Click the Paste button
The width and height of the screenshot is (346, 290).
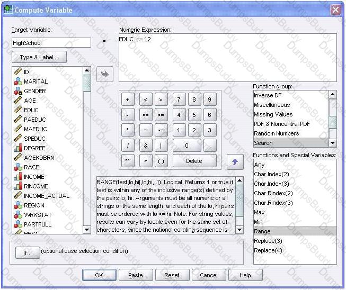tap(136, 275)
